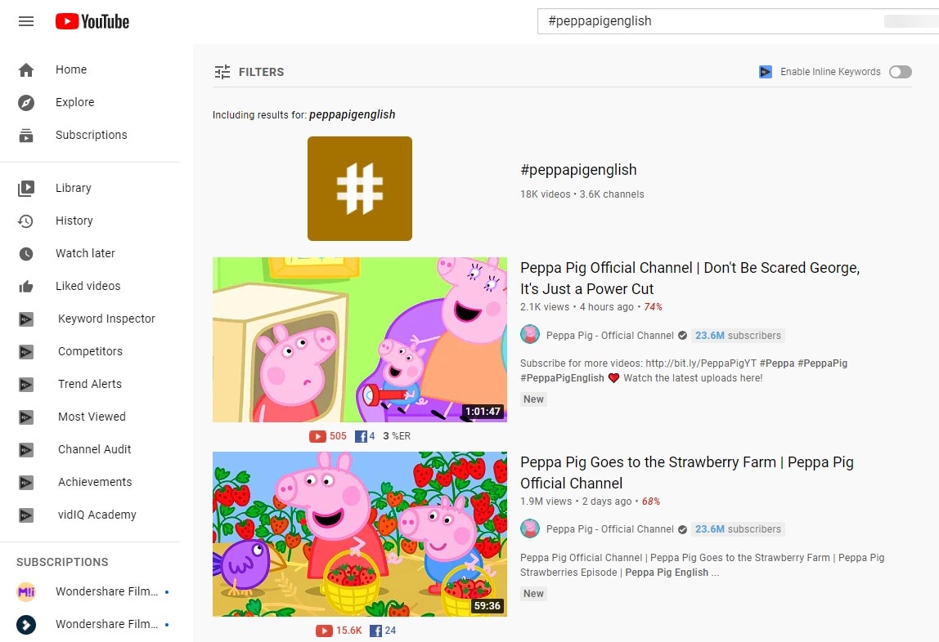The height and width of the screenshot is (642, 939).
Task: Click the Explore compass icon
Action: pyautogui.click(x=25, y=103)
